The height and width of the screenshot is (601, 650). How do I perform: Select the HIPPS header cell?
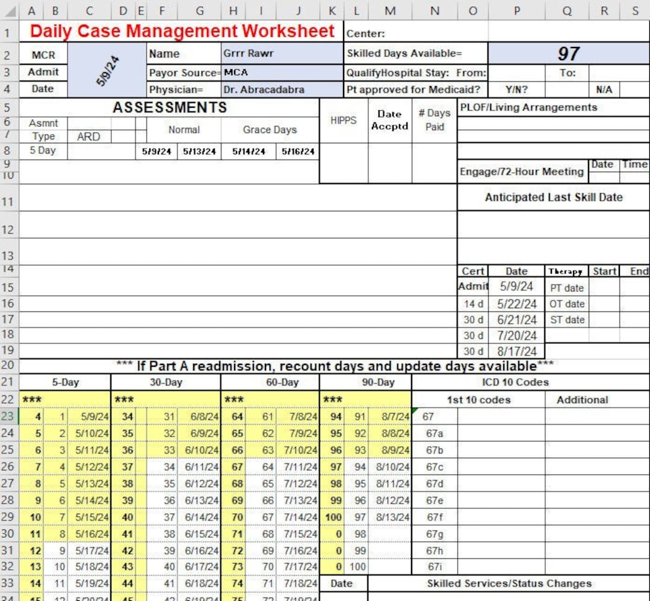(x=344, y=120)
